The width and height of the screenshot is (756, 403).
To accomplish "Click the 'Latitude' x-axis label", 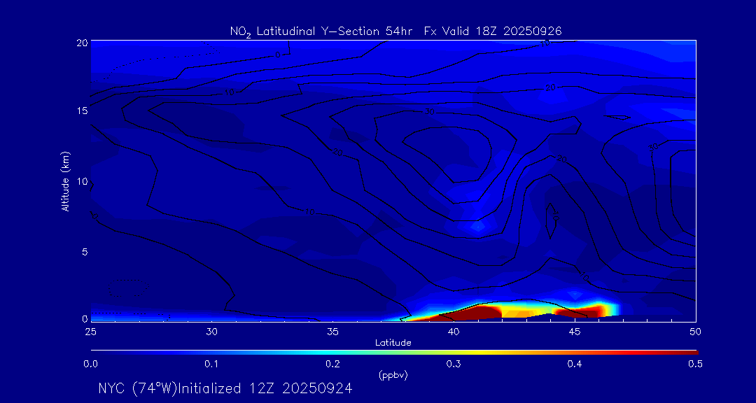I will coord(393,343).
